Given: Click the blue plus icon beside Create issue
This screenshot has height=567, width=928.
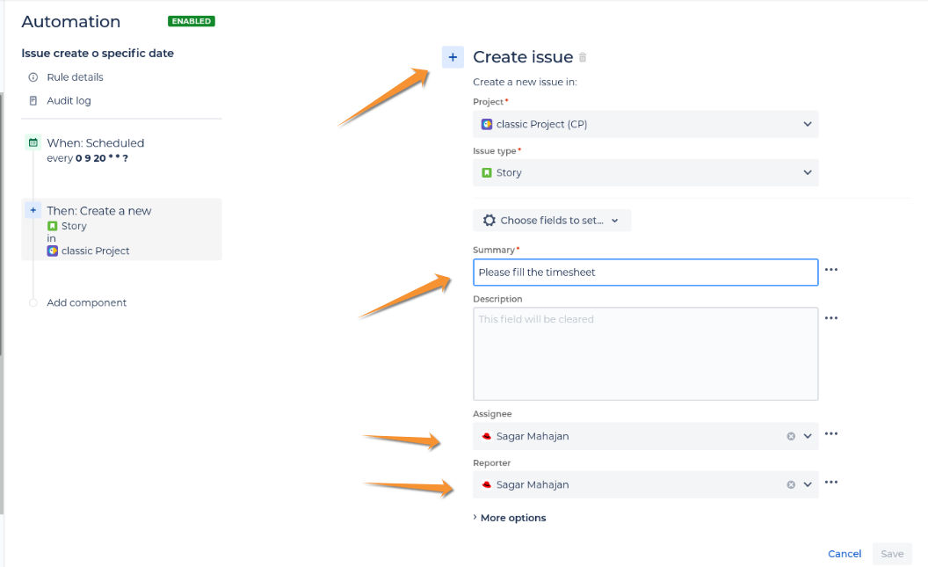Looking at the screenshot, I should click(x=453, y=57).
